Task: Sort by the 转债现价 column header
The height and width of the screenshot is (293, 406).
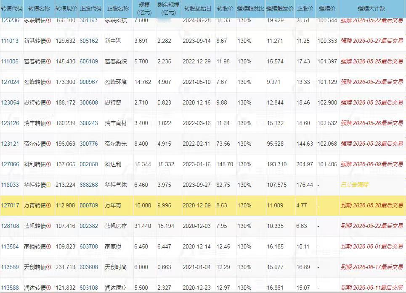Action: [x=66, y=8]
